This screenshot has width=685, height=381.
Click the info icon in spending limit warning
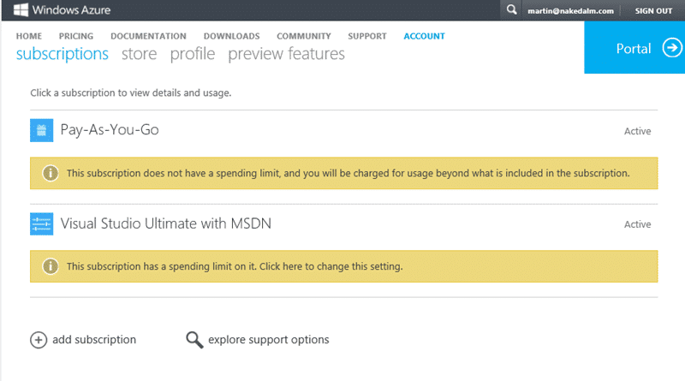(51, 173)
